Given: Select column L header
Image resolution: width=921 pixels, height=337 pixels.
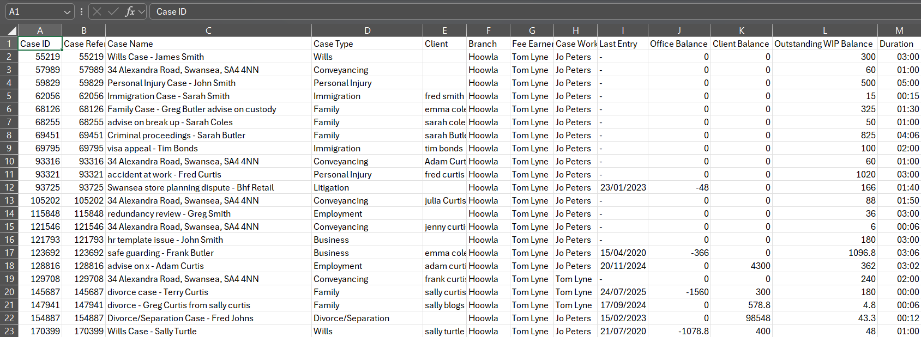Looking at the screenshot, I should [824, 30].
